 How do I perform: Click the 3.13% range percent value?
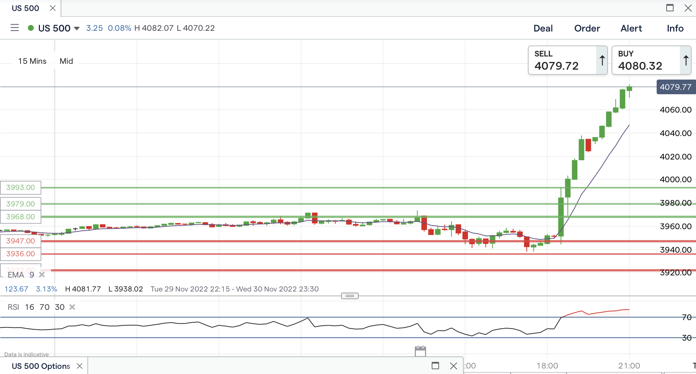click(x=47, y=289)
